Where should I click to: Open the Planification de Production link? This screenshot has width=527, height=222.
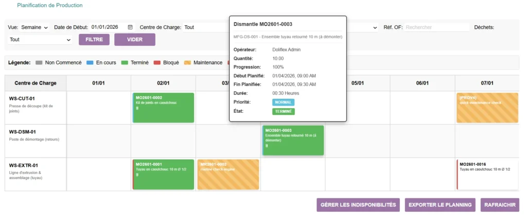pos(50,5)
